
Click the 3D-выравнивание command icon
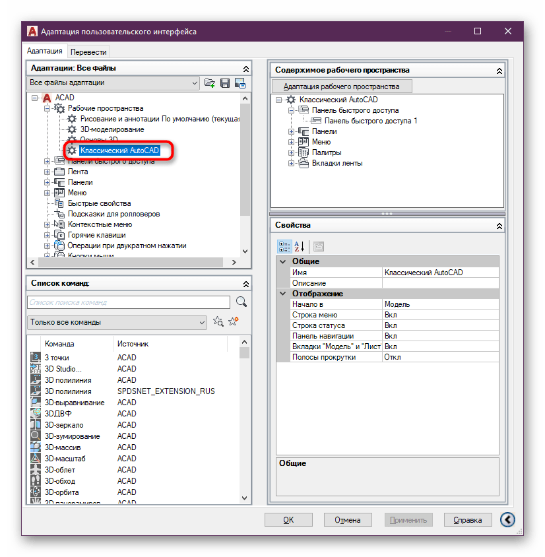[36, 402]
